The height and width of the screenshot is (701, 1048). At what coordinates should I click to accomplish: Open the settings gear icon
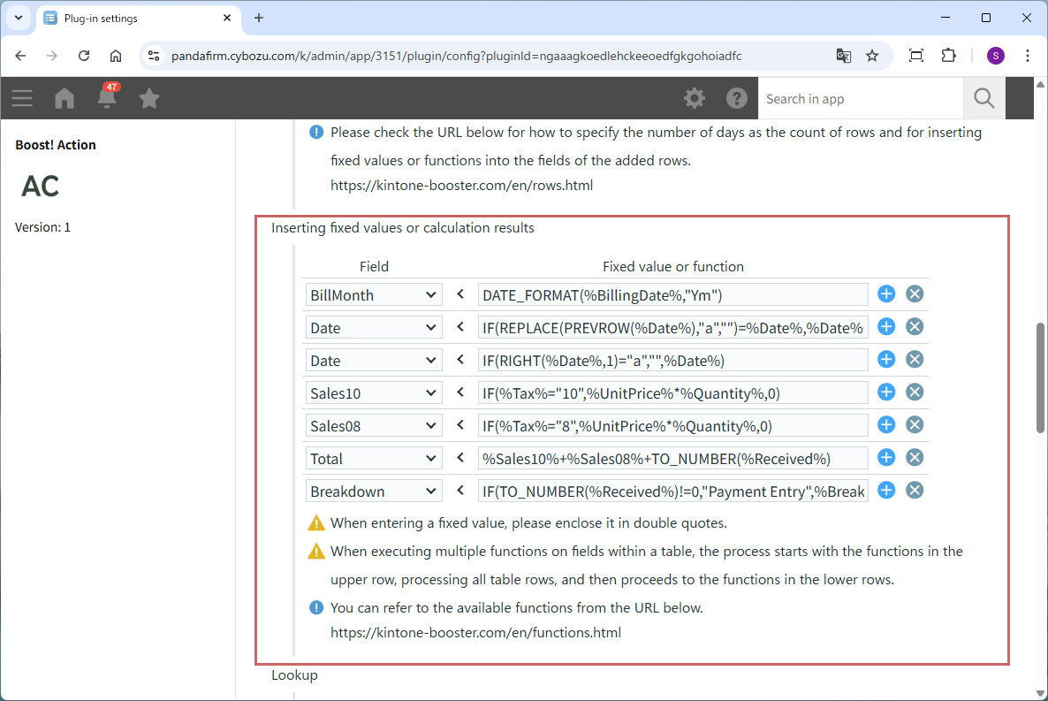(x=695, y=98)
